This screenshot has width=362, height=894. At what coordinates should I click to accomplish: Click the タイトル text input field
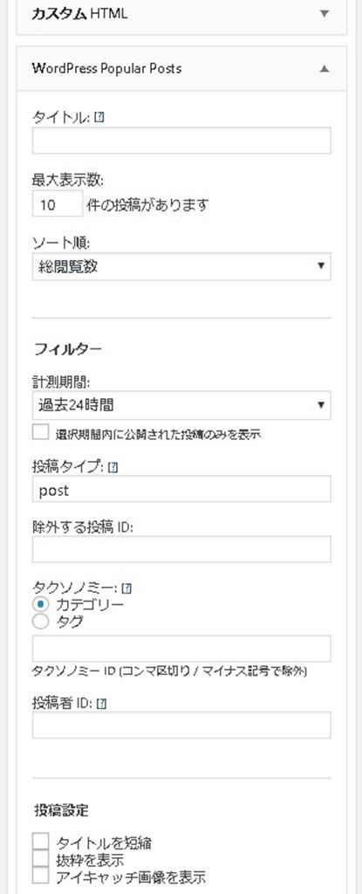pos(181,141)
